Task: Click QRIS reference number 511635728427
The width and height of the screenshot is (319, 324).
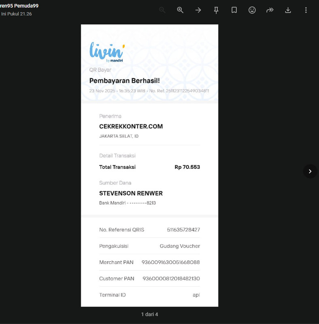Action: tap(183, 230)
